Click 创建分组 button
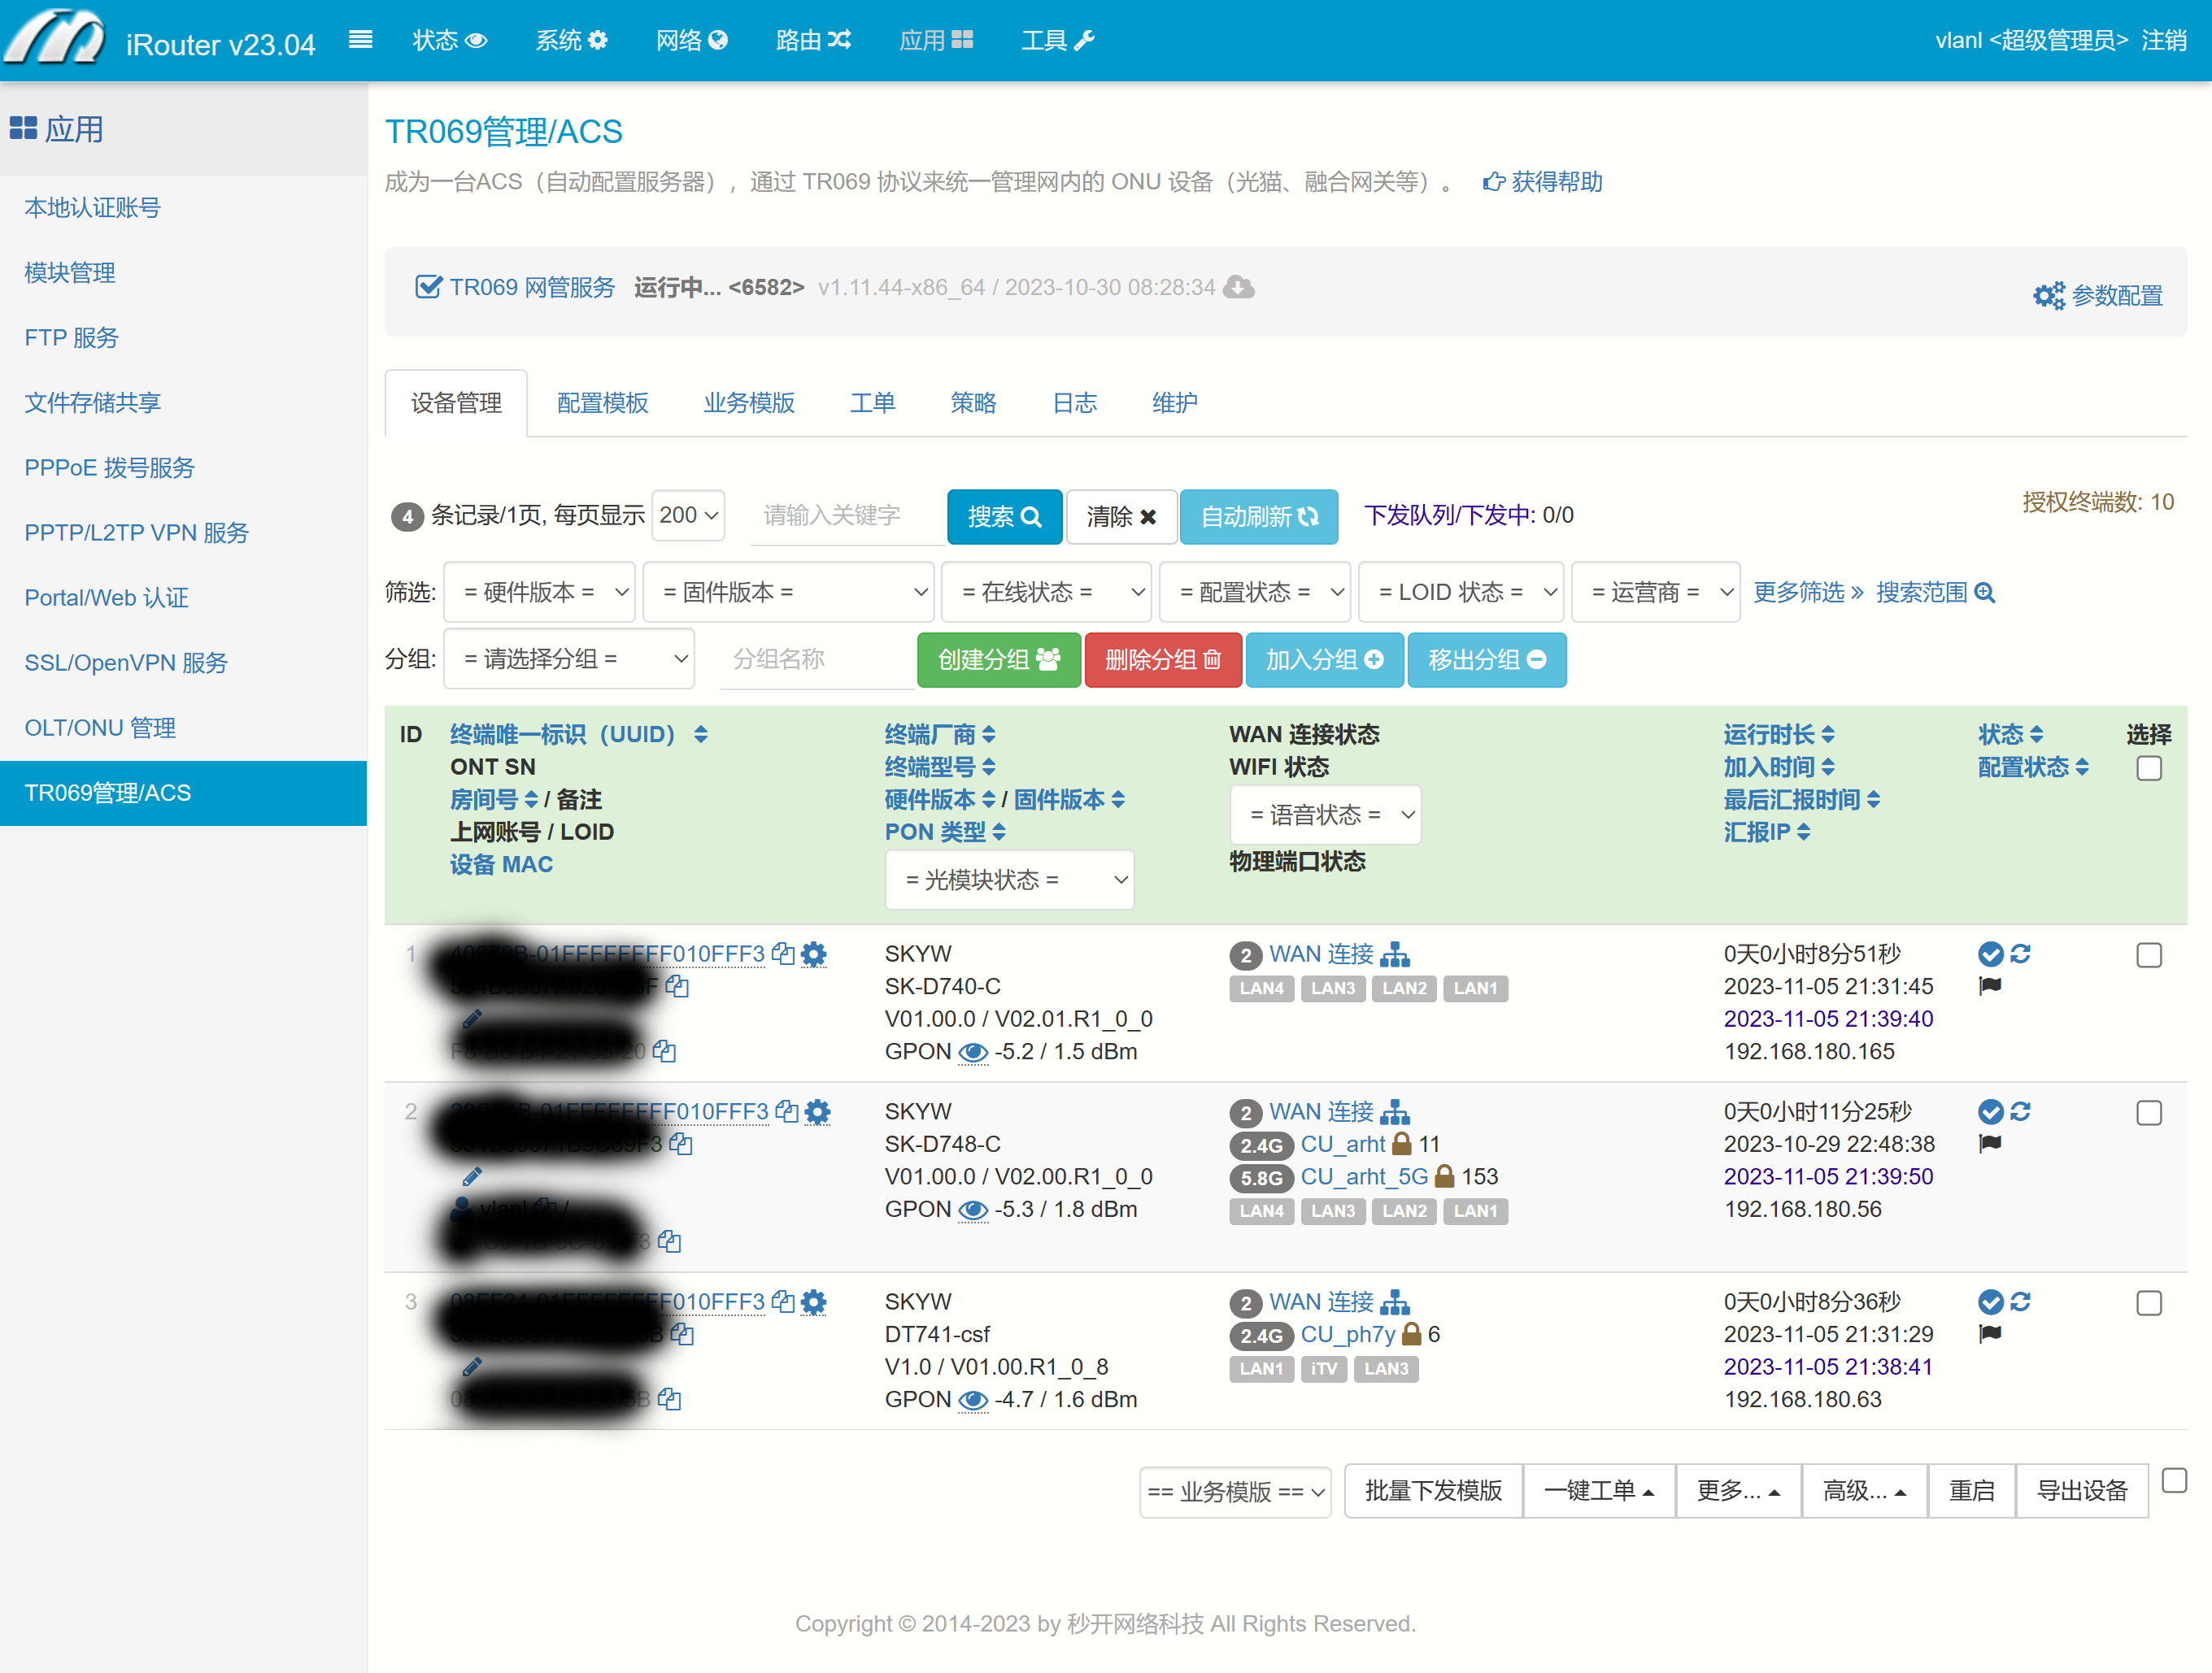 [x=998, y=659]
